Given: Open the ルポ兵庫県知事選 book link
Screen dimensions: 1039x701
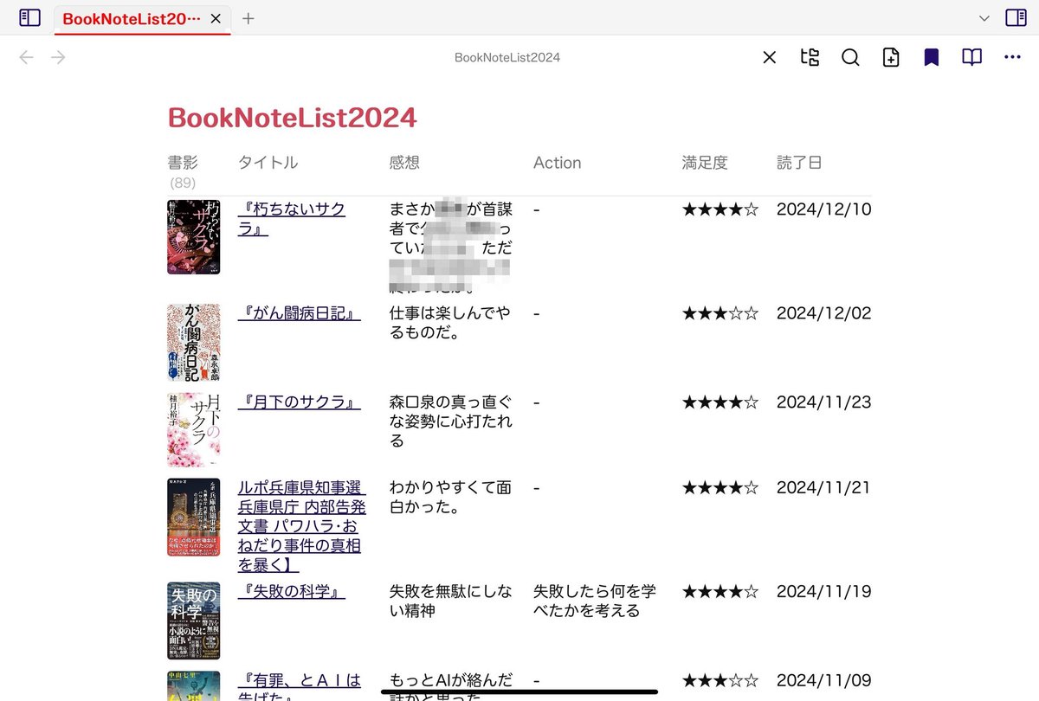Looking at the screenshot, I should [302, 526].
